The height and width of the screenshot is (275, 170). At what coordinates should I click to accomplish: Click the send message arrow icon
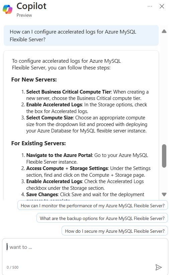[158, 267]
